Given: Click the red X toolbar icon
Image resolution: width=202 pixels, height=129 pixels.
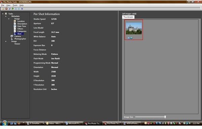Looking at the screenshot, I should pos(6,9).
